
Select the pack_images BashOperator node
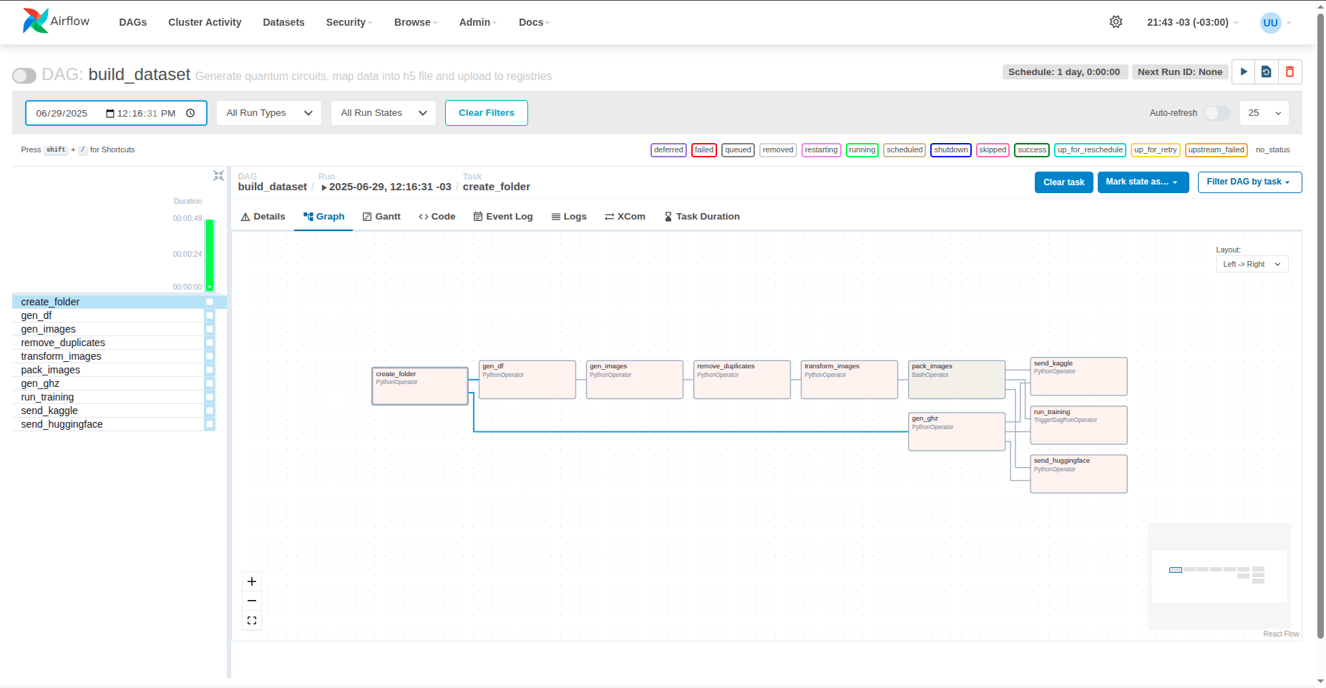957,380
